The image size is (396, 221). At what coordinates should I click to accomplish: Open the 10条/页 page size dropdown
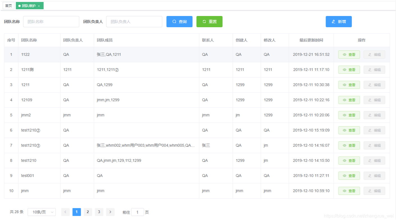[x=42, y=212]
